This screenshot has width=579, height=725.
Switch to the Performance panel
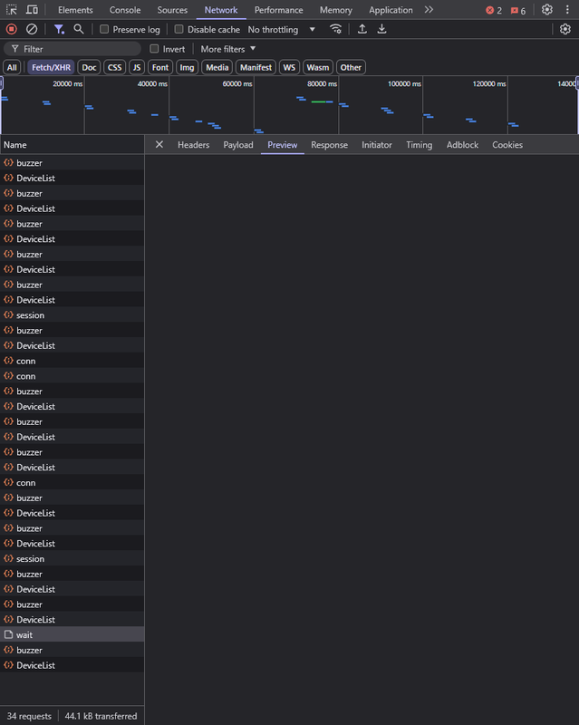(x=278, y=10)
